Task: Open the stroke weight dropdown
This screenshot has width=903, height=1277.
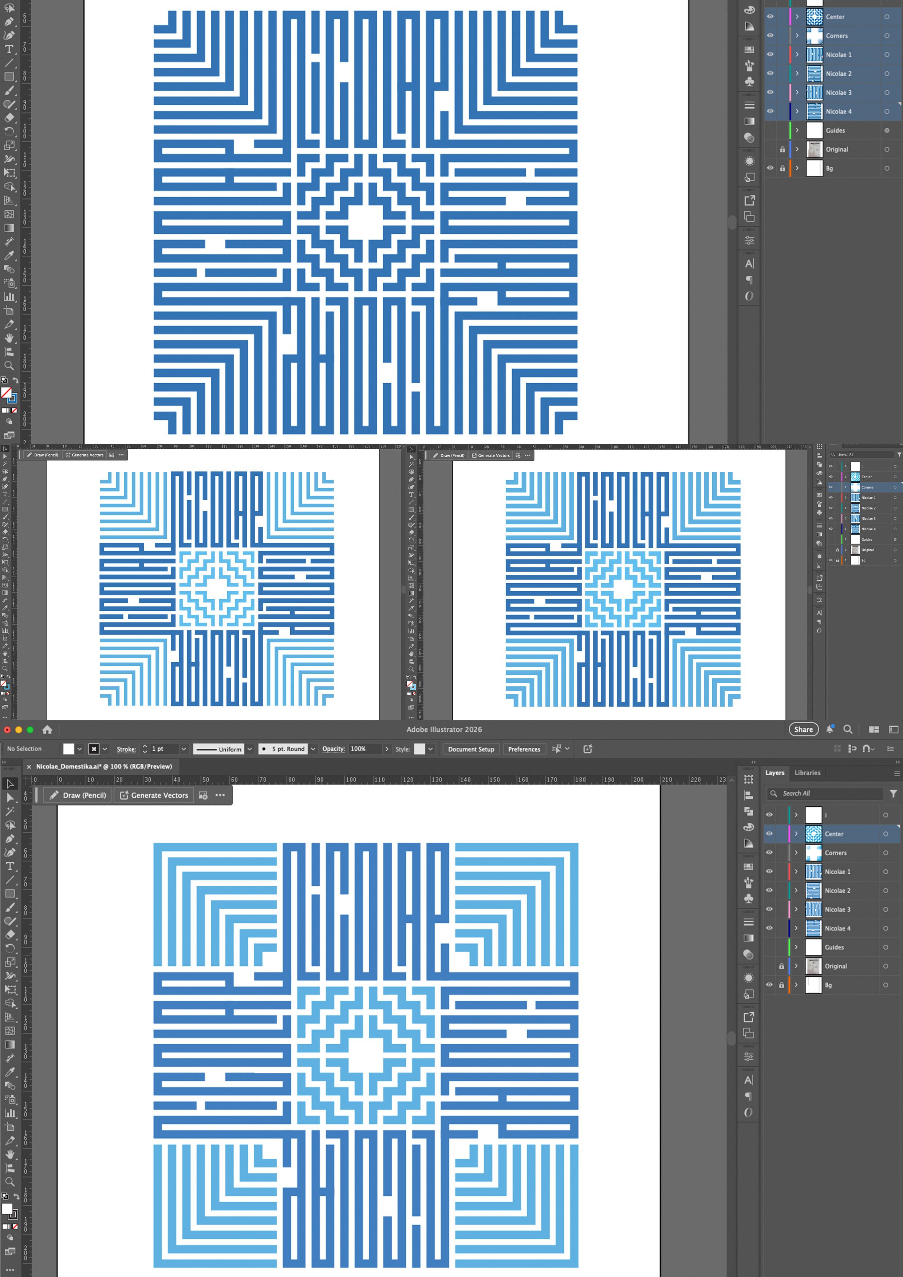Action: click(x=184, y=749)
